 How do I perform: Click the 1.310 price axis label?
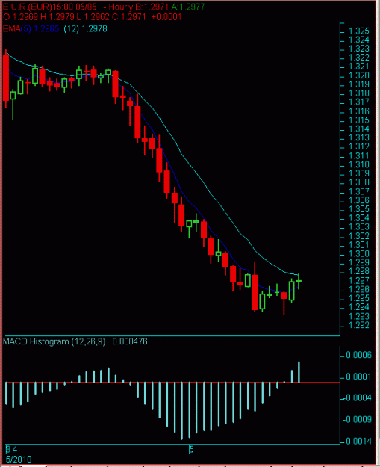[x=358, y=164]
